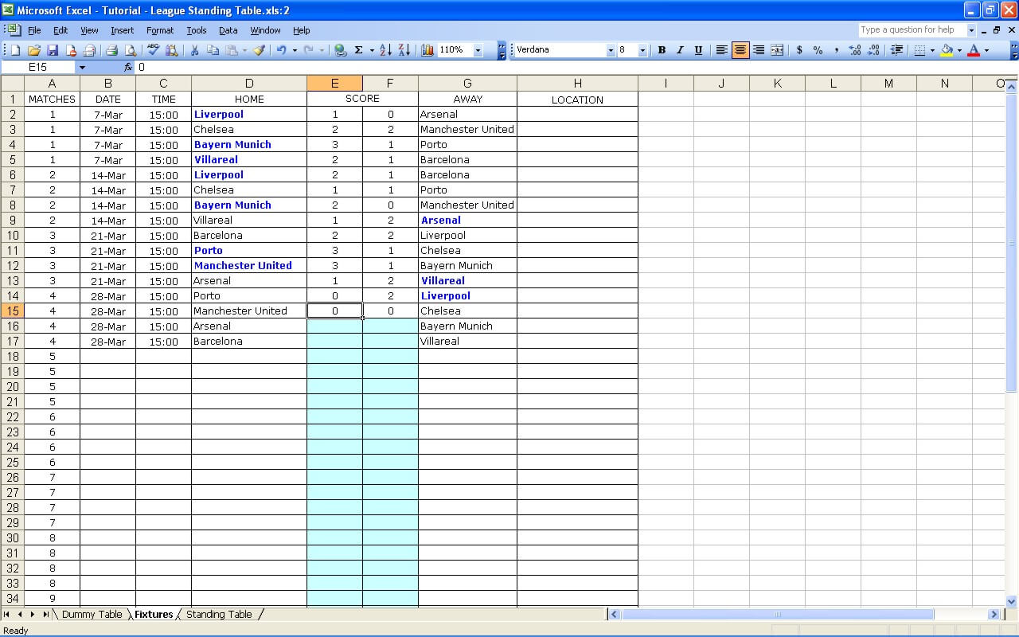Click the 'Type a question for help' box

[917, 30]
